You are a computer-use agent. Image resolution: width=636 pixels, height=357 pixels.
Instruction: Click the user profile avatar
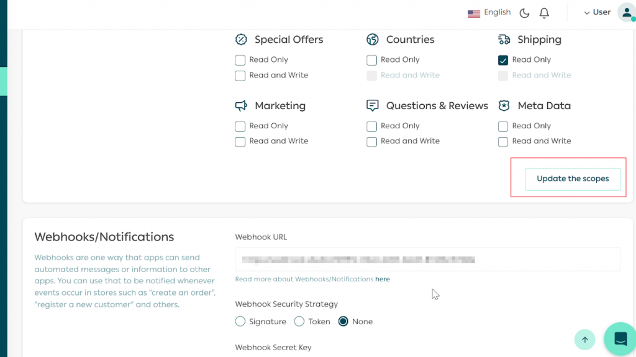point(626,12)
